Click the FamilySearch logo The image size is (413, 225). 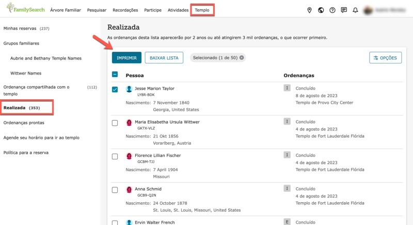[x=25, y=8]
